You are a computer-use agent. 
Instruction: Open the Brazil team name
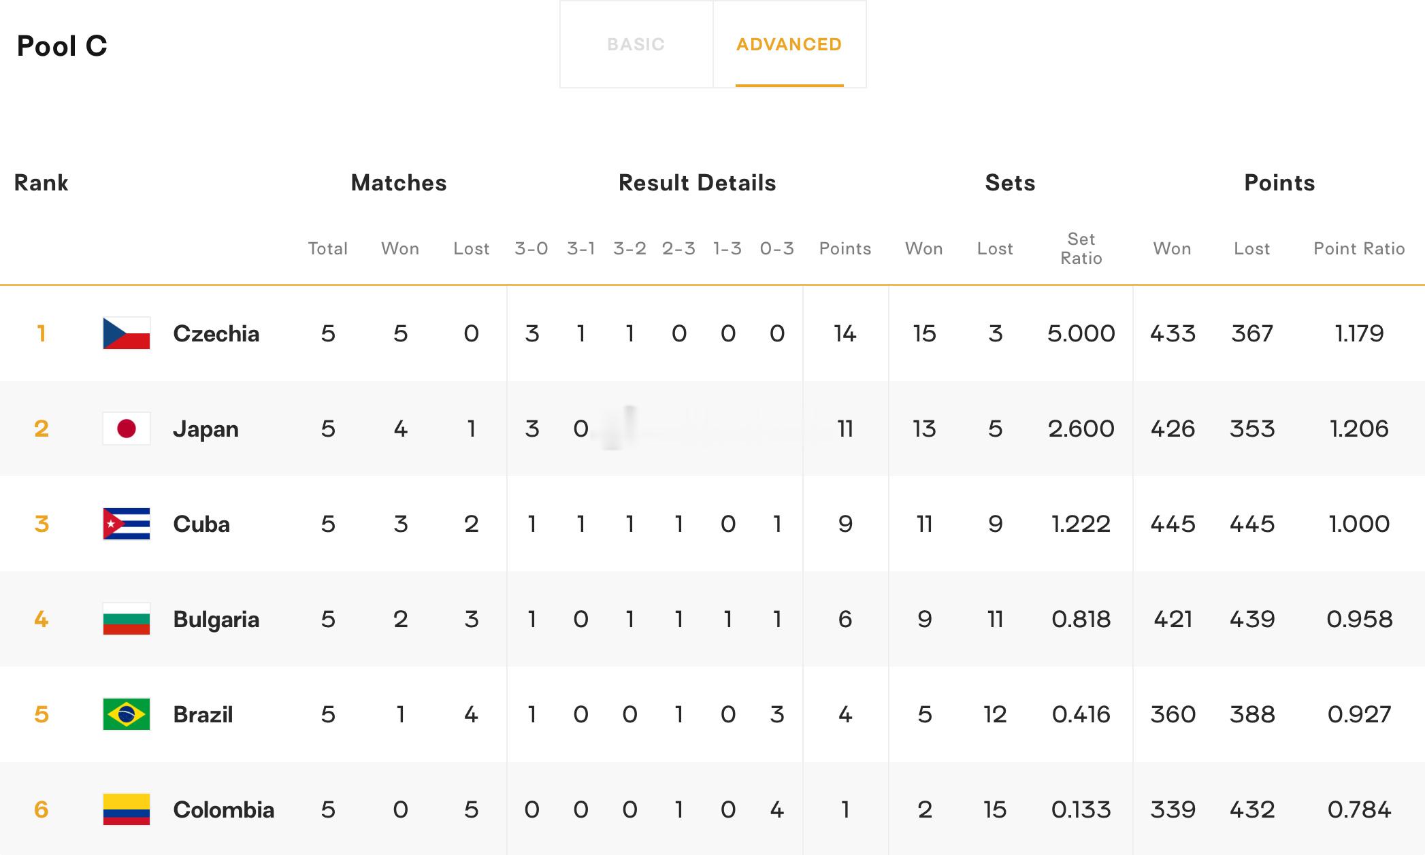point(203,715)
